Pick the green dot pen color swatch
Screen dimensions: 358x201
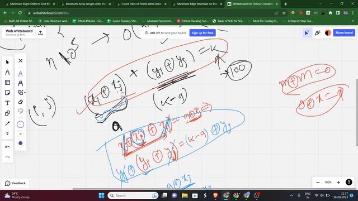coord(20,134)
